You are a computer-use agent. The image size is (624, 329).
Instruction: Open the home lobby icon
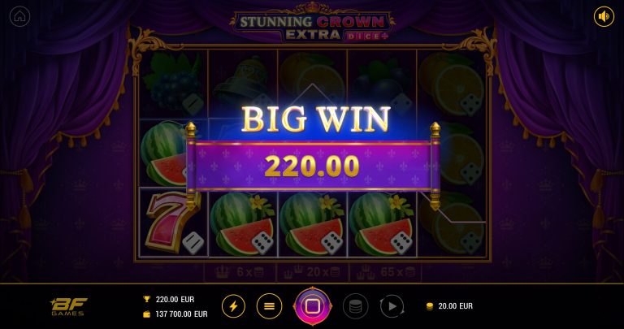coord(19,17)
